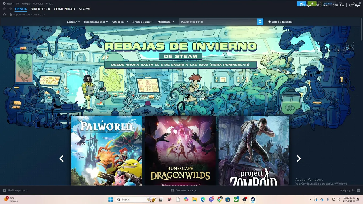The width and height of the screenshot is (363, 204).
Task: Show previous featured games with left arrow
Action: pyautogui.click(x=62, y=159)
